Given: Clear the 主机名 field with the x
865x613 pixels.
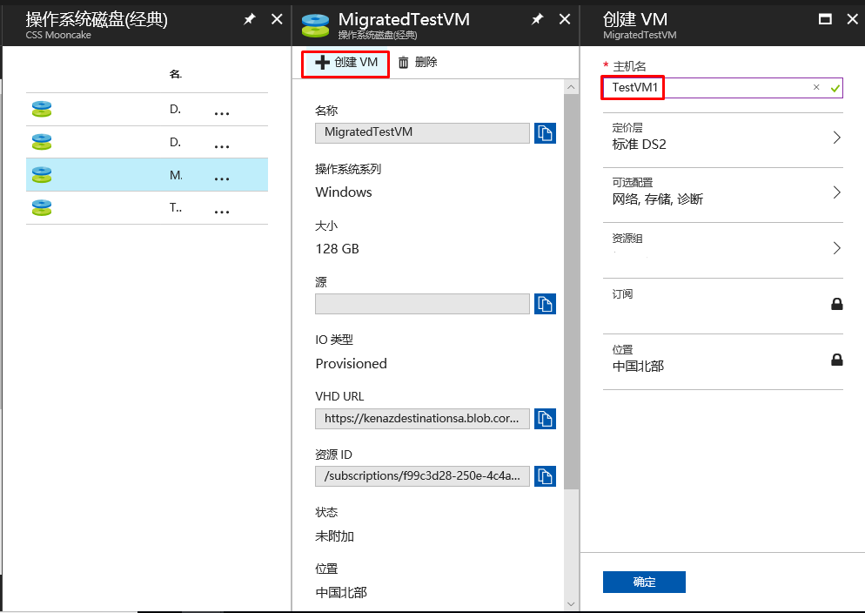Looking at the screenshot, I should tap(816, 87).
